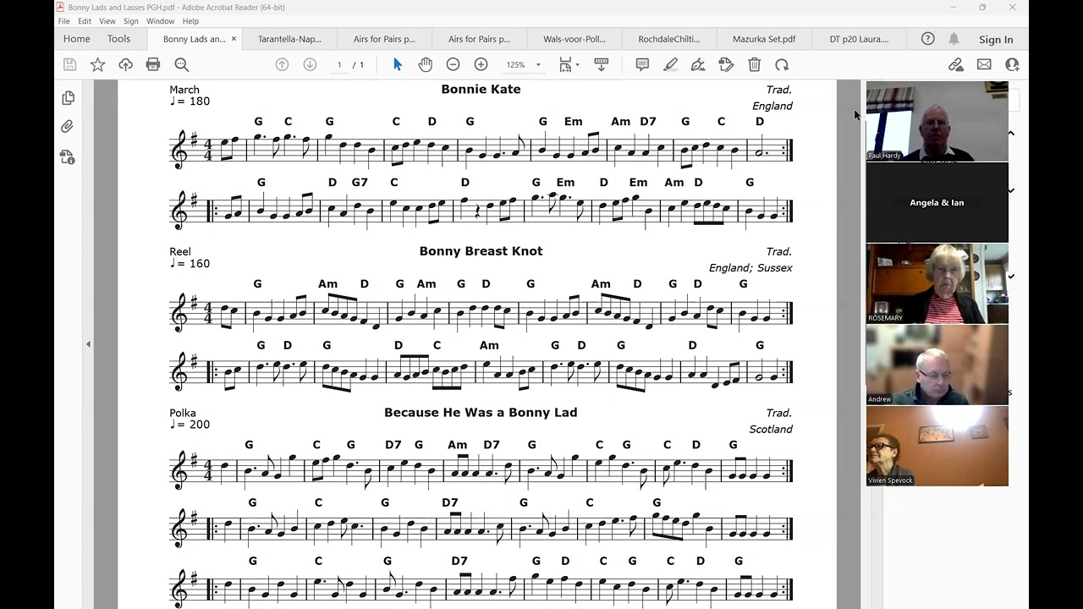
Task: Share a link to this file
Action: pos(956,64)
